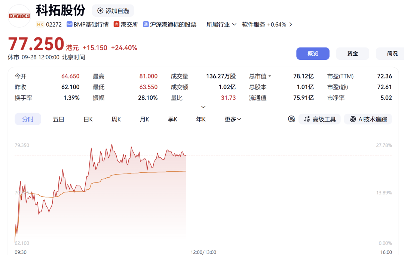404x255 pixels.
Task: Switch to the 日K chart tab
Action: click(x=88, y=119)
